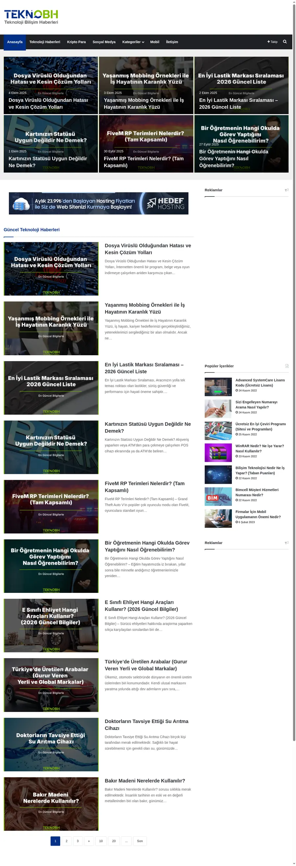Viewport: 296px width, 866px height.
Task: Click the megaphone icon beside top Reklamlar
Action: [x=286, y=190]
